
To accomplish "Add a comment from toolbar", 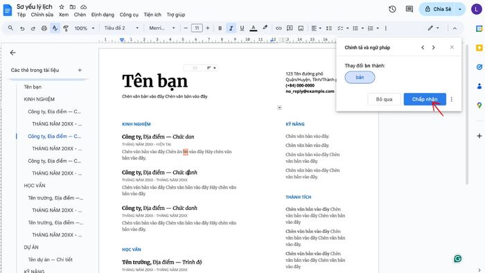I will click(290, 28).
